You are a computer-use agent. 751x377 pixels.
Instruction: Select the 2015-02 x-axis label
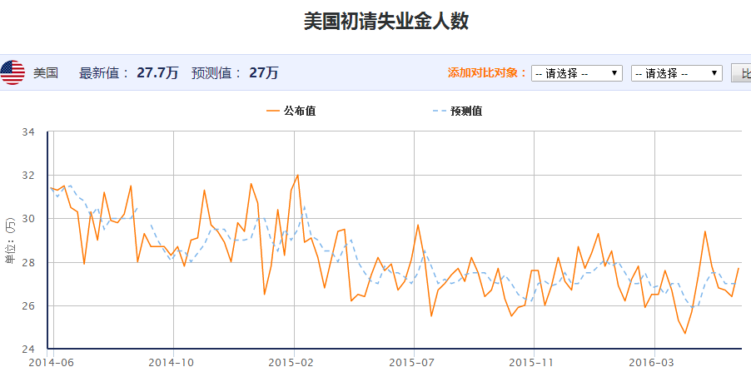pyautogui.click(x=293, y=363)
